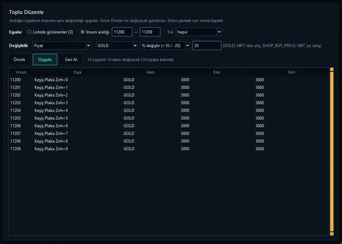Select the row 'Keşiş Plaka Zırh+7'

169,133
